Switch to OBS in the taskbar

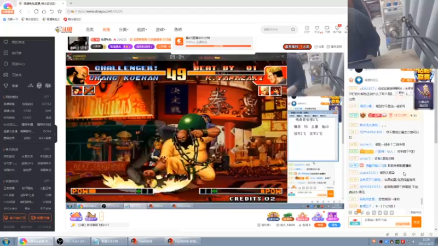(73, 241)
